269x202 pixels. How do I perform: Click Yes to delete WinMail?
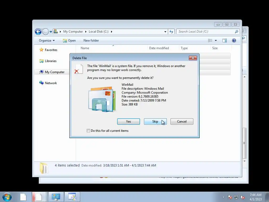(128, 122)
